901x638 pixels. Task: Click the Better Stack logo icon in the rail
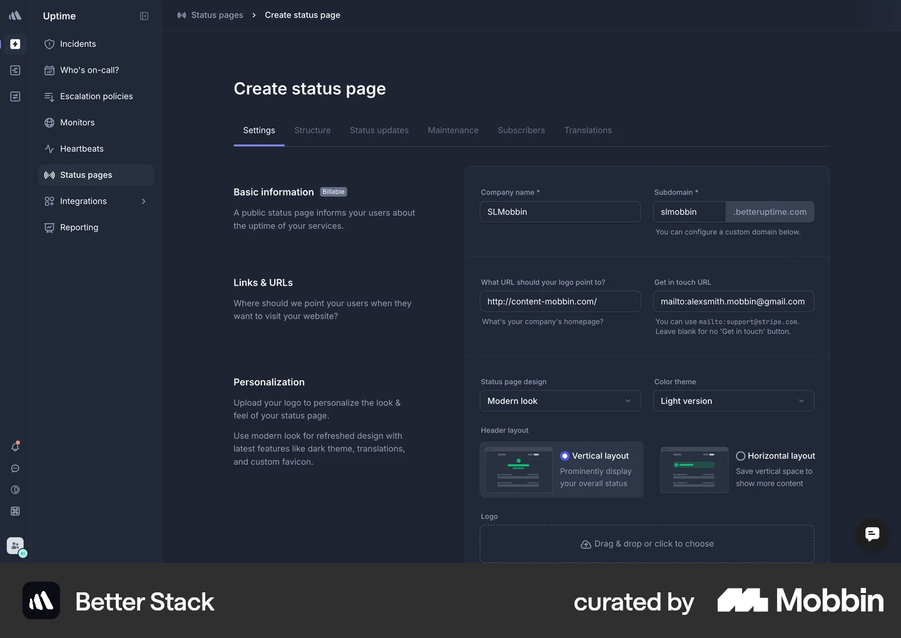(x=15, y=16)
